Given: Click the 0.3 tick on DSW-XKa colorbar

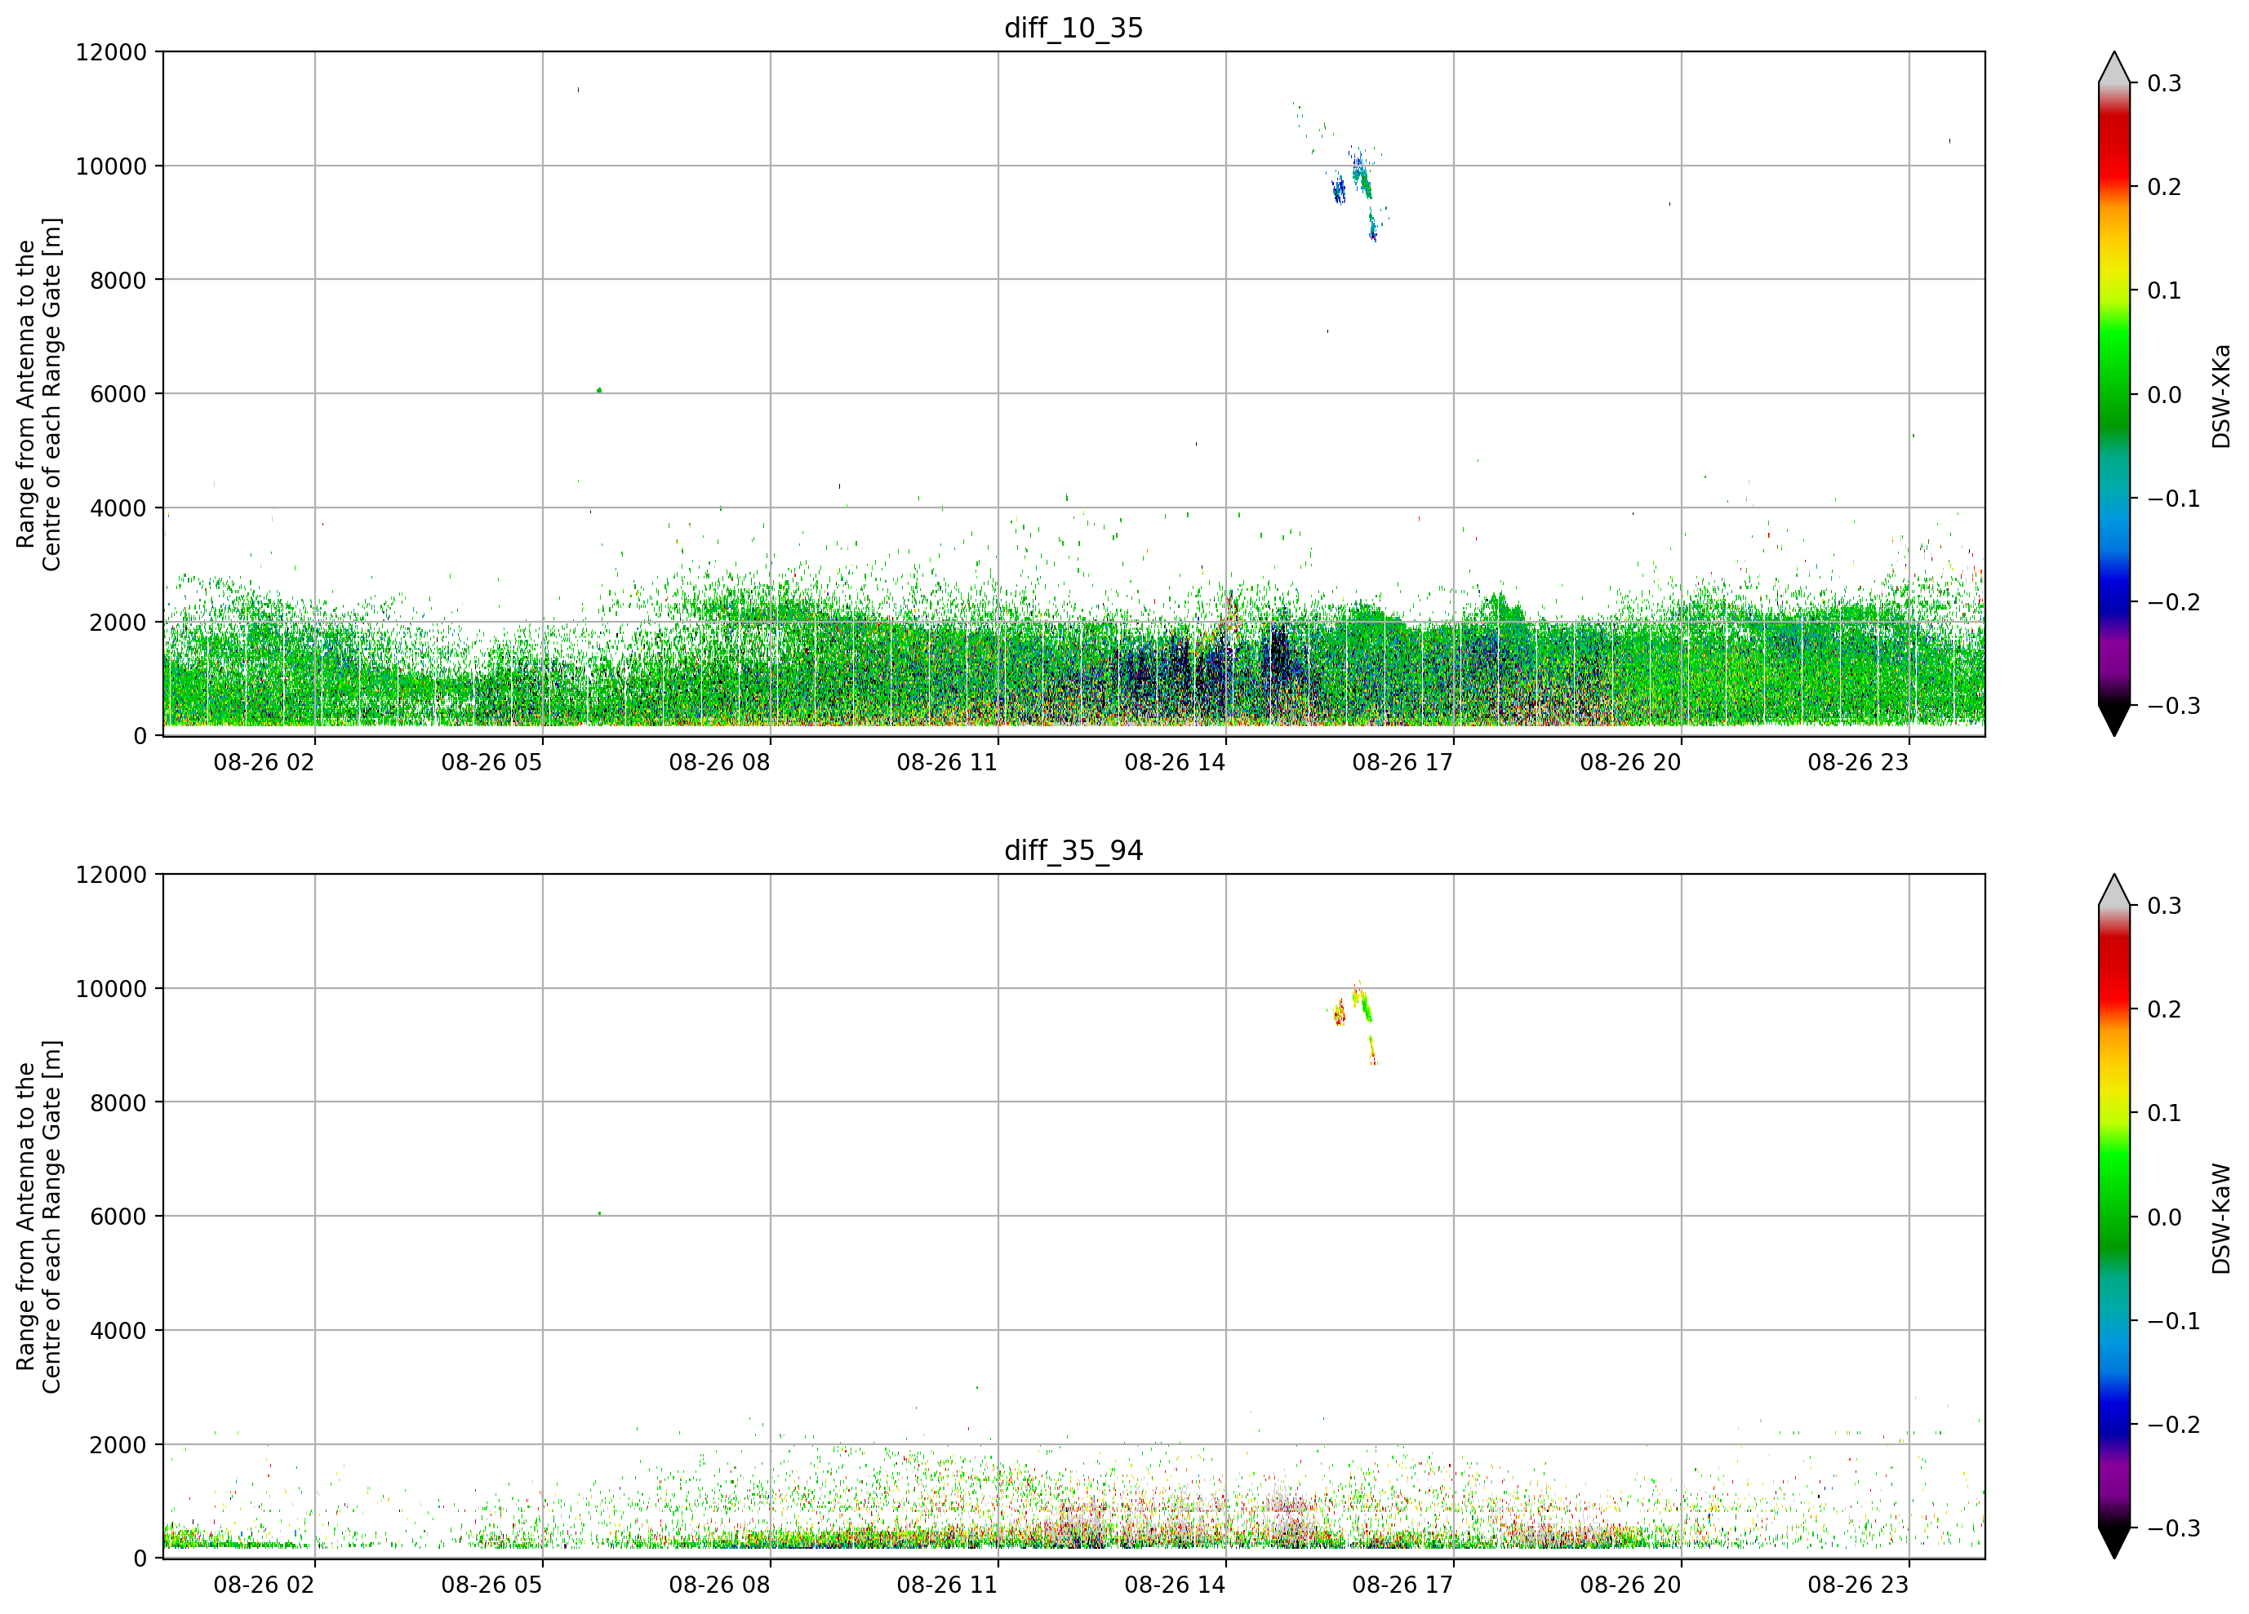Looking at the screenshot, I should (x=2165, y=83).
